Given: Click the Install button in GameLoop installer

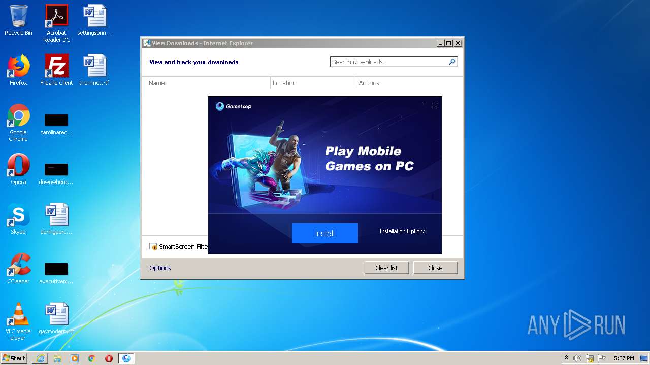Looking at the screenshot, I should point(325,233).
